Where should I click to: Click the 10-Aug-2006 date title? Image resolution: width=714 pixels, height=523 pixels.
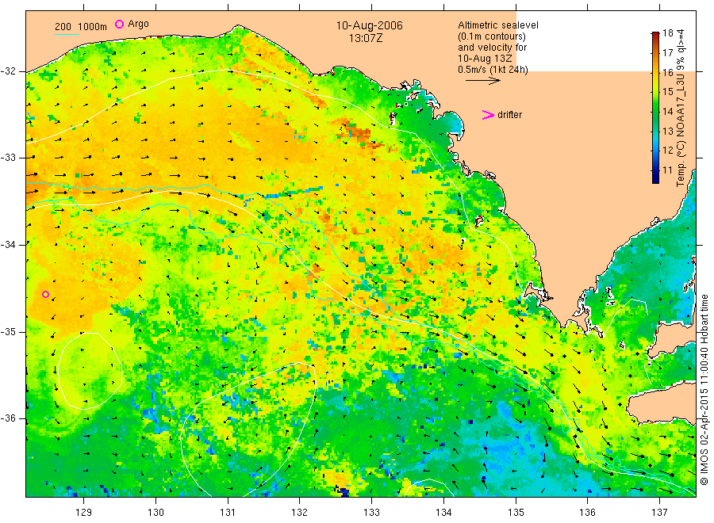click(369, 25)
